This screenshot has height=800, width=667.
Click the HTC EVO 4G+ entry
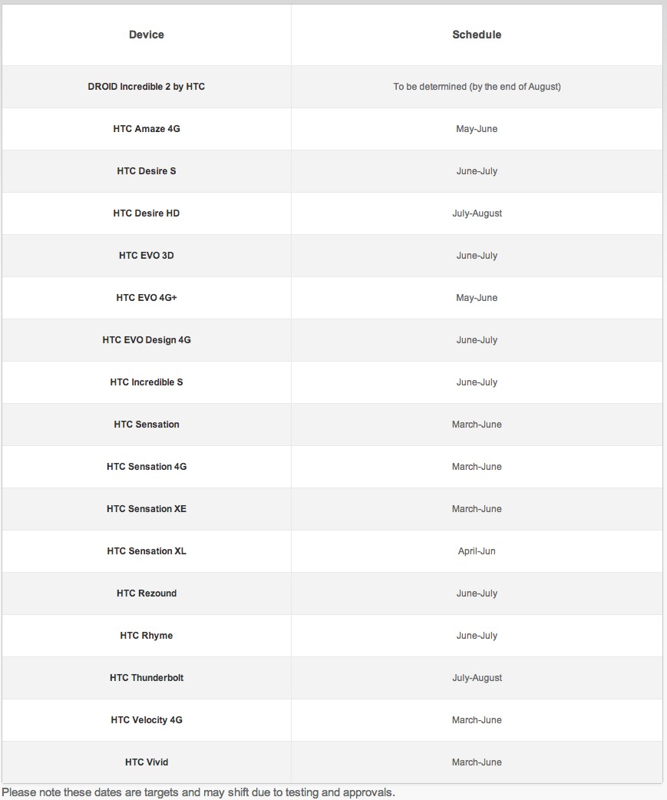coord(147,297)
